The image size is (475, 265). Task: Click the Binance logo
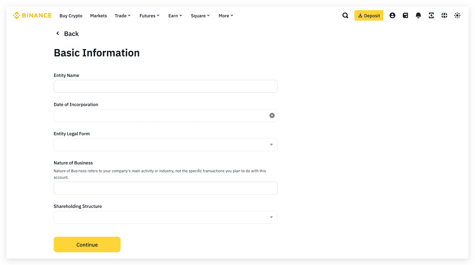click(32, 15)
